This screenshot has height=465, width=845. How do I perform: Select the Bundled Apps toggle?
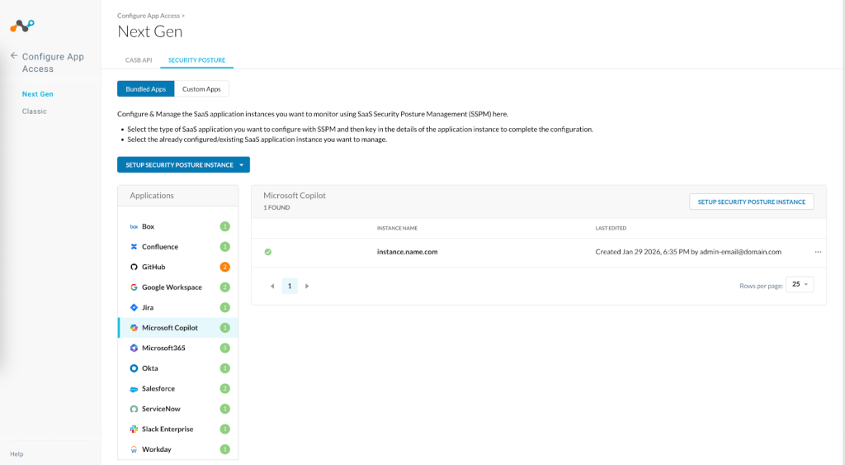145,89
